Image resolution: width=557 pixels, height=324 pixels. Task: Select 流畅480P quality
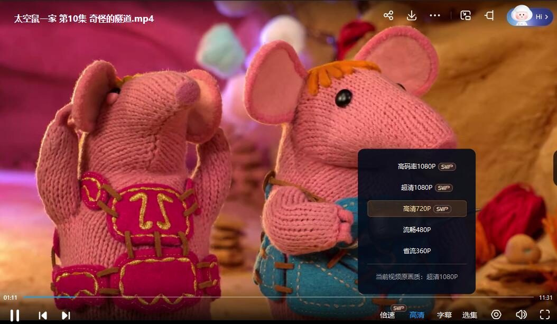(416, 230)
